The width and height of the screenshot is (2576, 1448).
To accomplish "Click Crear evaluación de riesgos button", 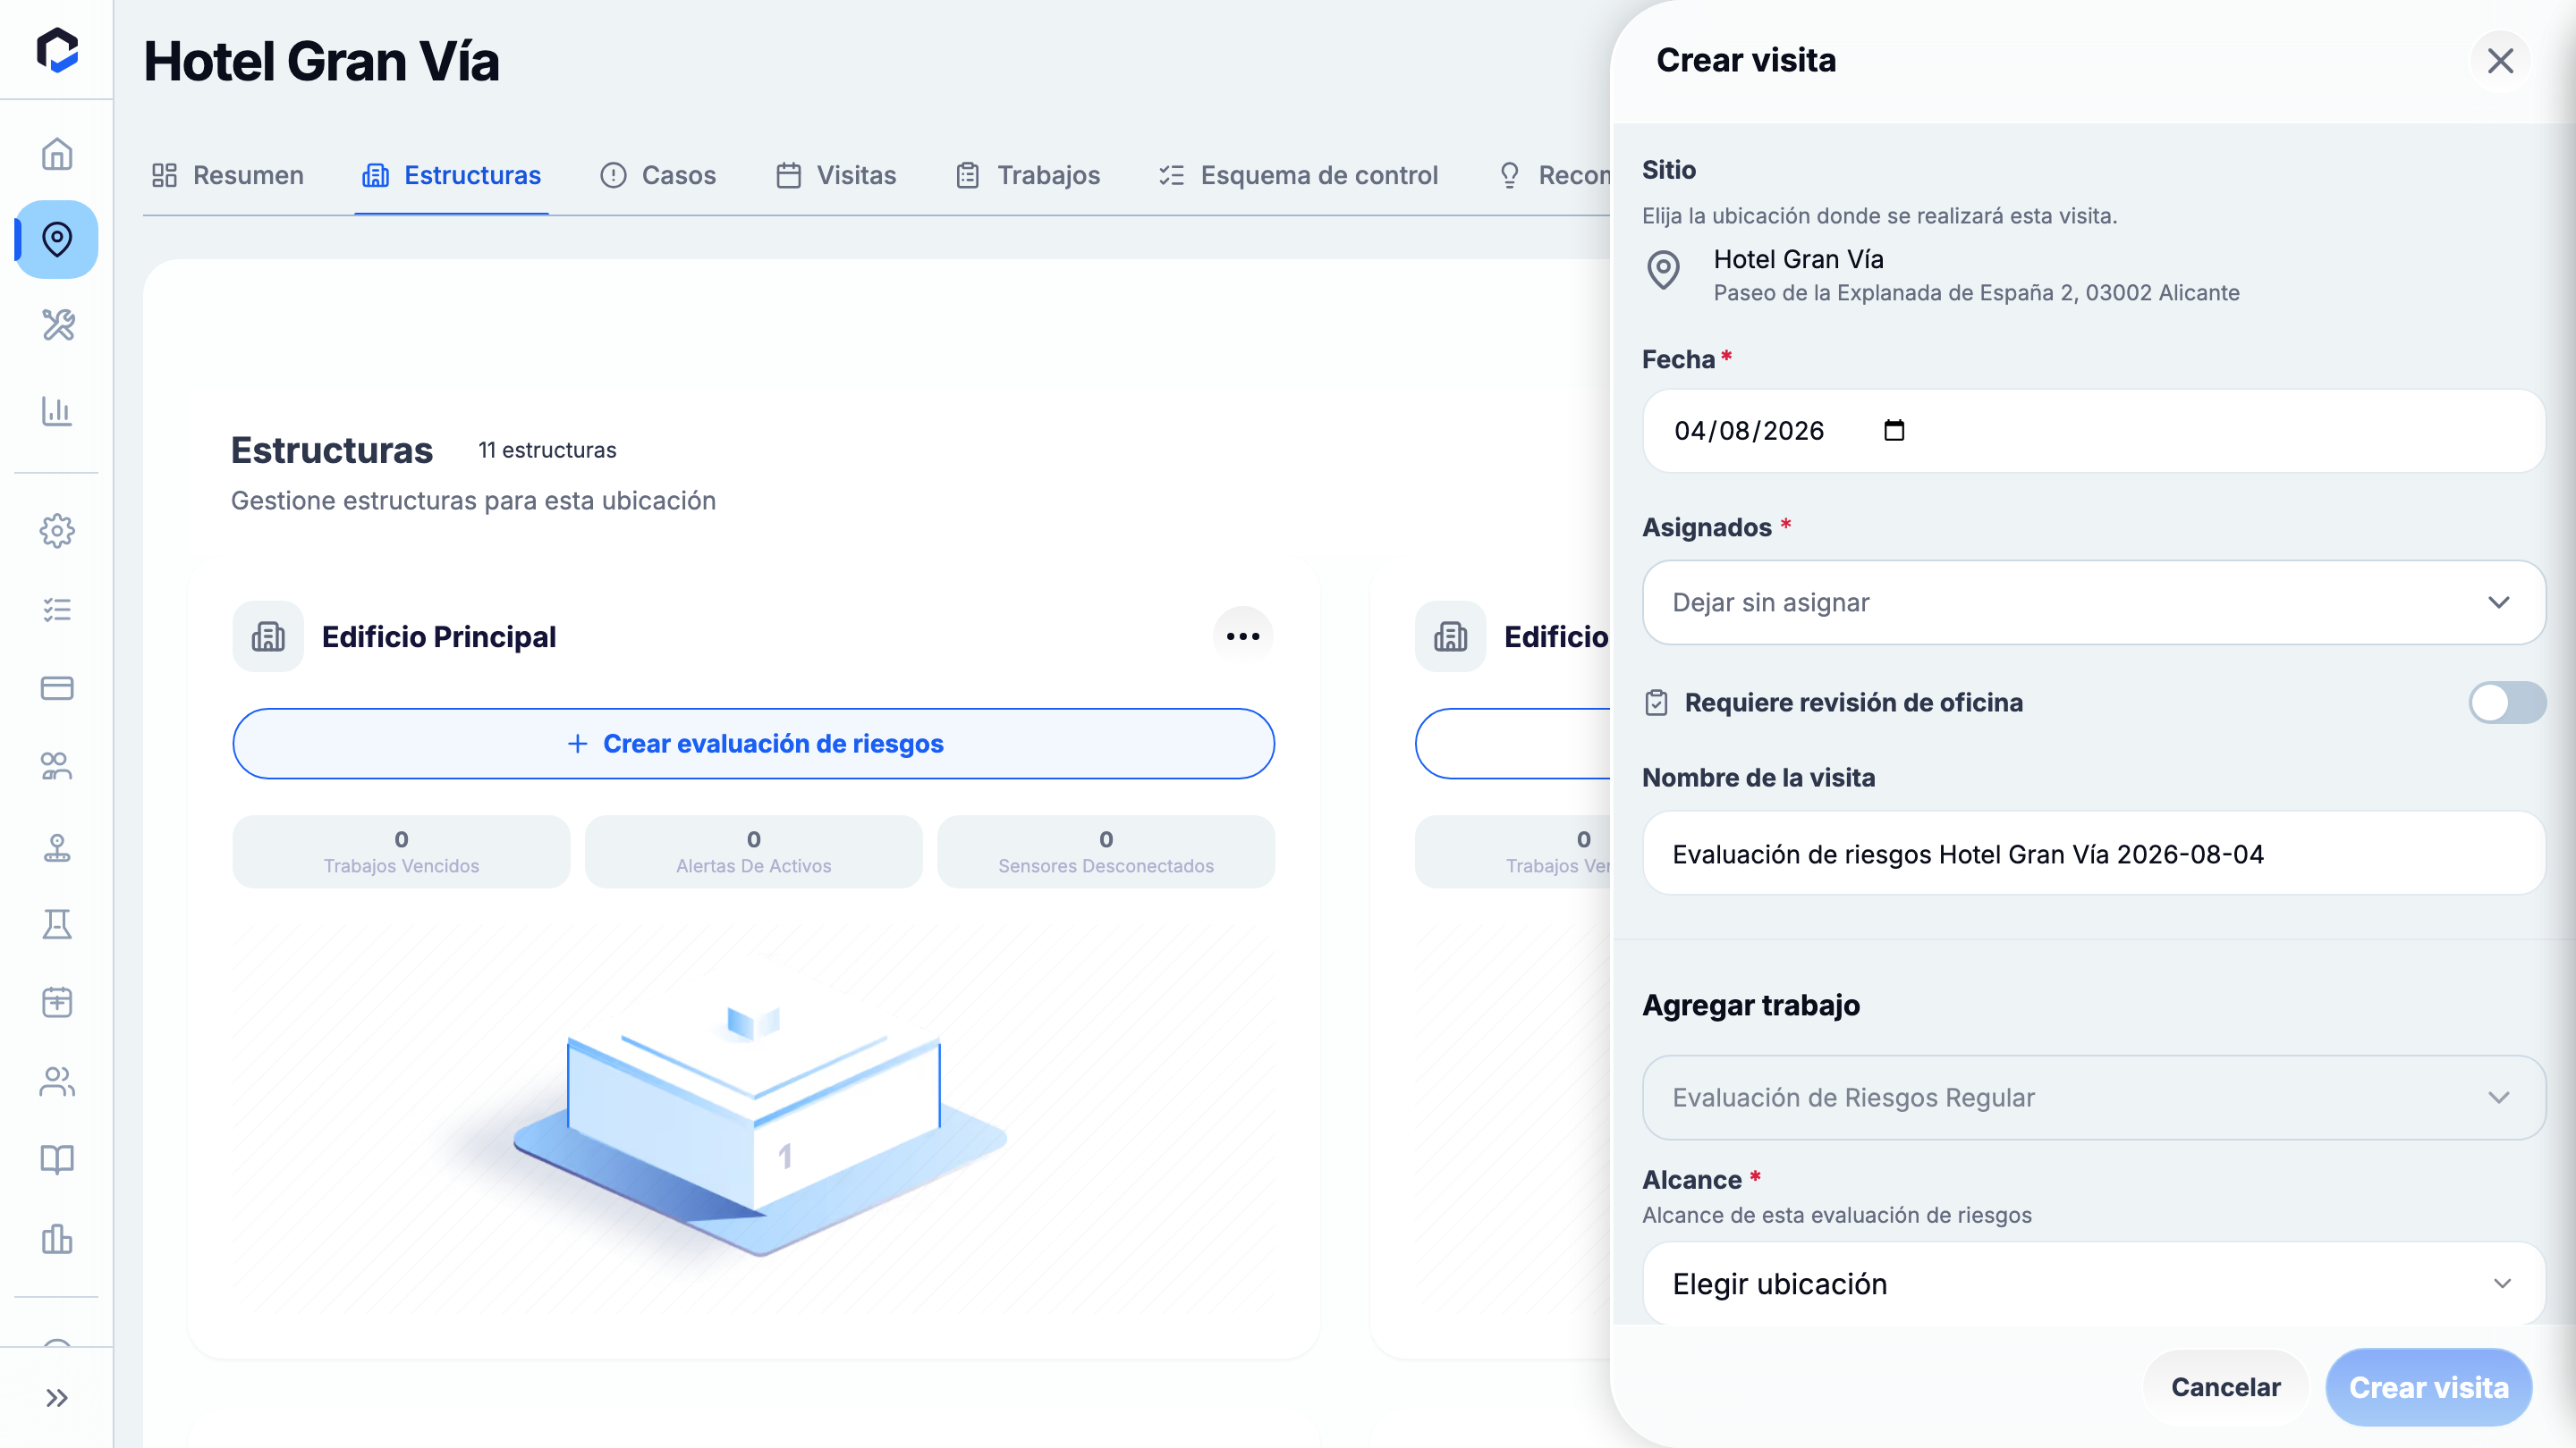I will coord(753,744).
